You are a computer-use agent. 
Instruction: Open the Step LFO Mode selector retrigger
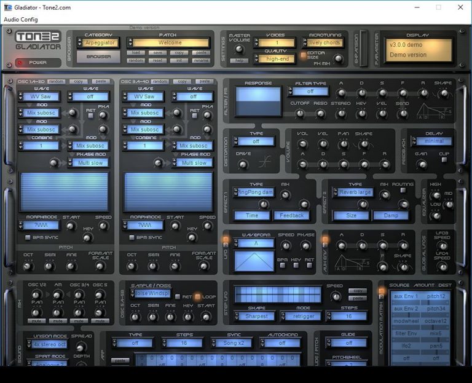pos(301,317)
